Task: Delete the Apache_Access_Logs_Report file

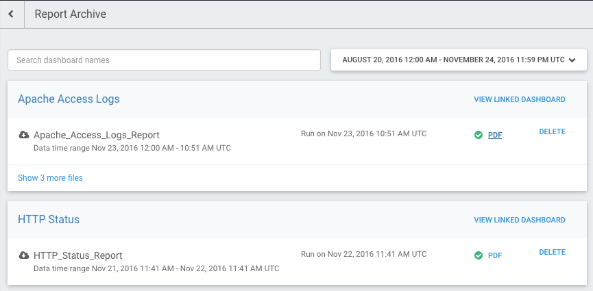Action: coord(552,131)
